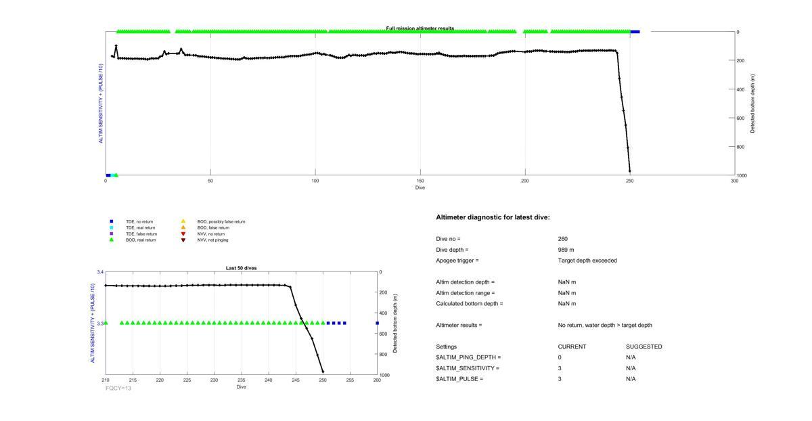Click the suggested N/A for $ALTIM_PULSE
The width and height of the screenshot is (812, 421).
(x=631, y=379)
